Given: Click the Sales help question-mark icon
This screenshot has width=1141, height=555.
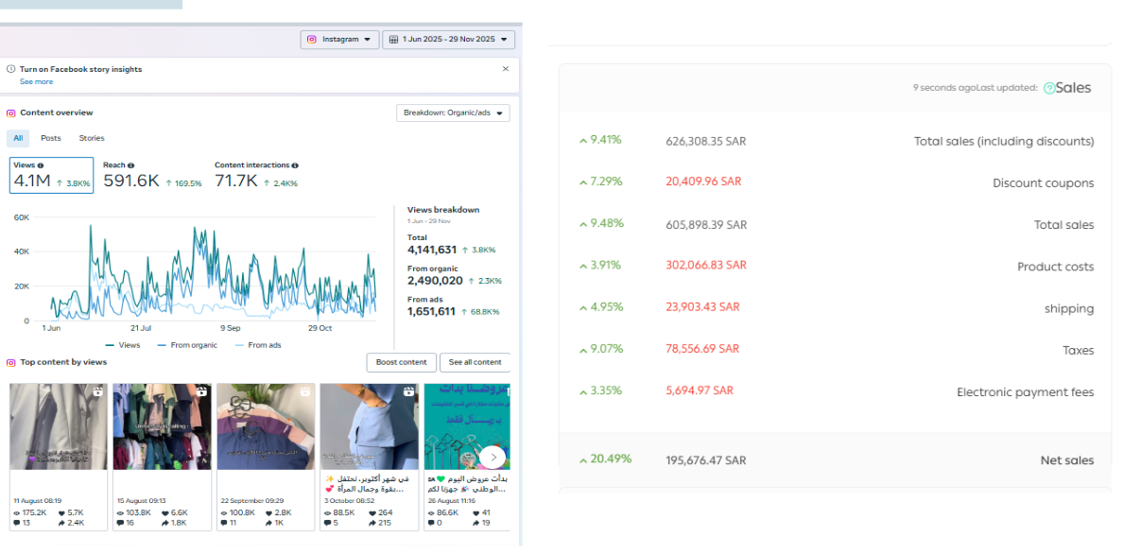Looking at the screenshot, I should coord(1048,88).
